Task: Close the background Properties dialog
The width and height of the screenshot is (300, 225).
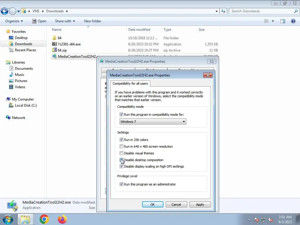Action: (x=212, y=61)
